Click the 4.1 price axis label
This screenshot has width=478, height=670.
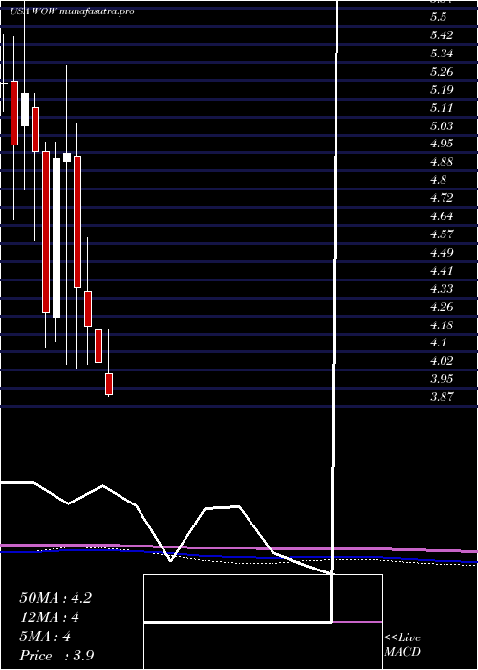pos(439,343)
